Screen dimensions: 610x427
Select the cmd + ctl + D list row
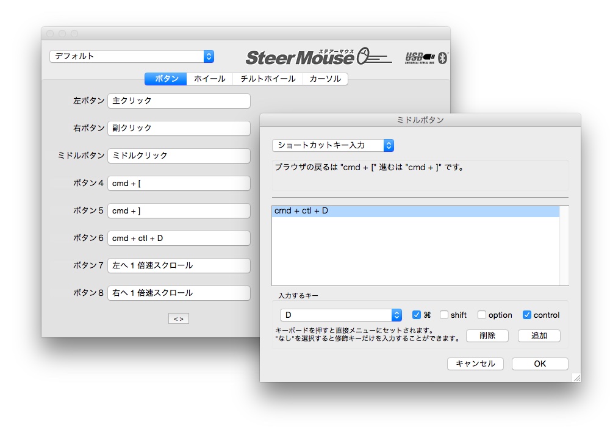point(415,211)
